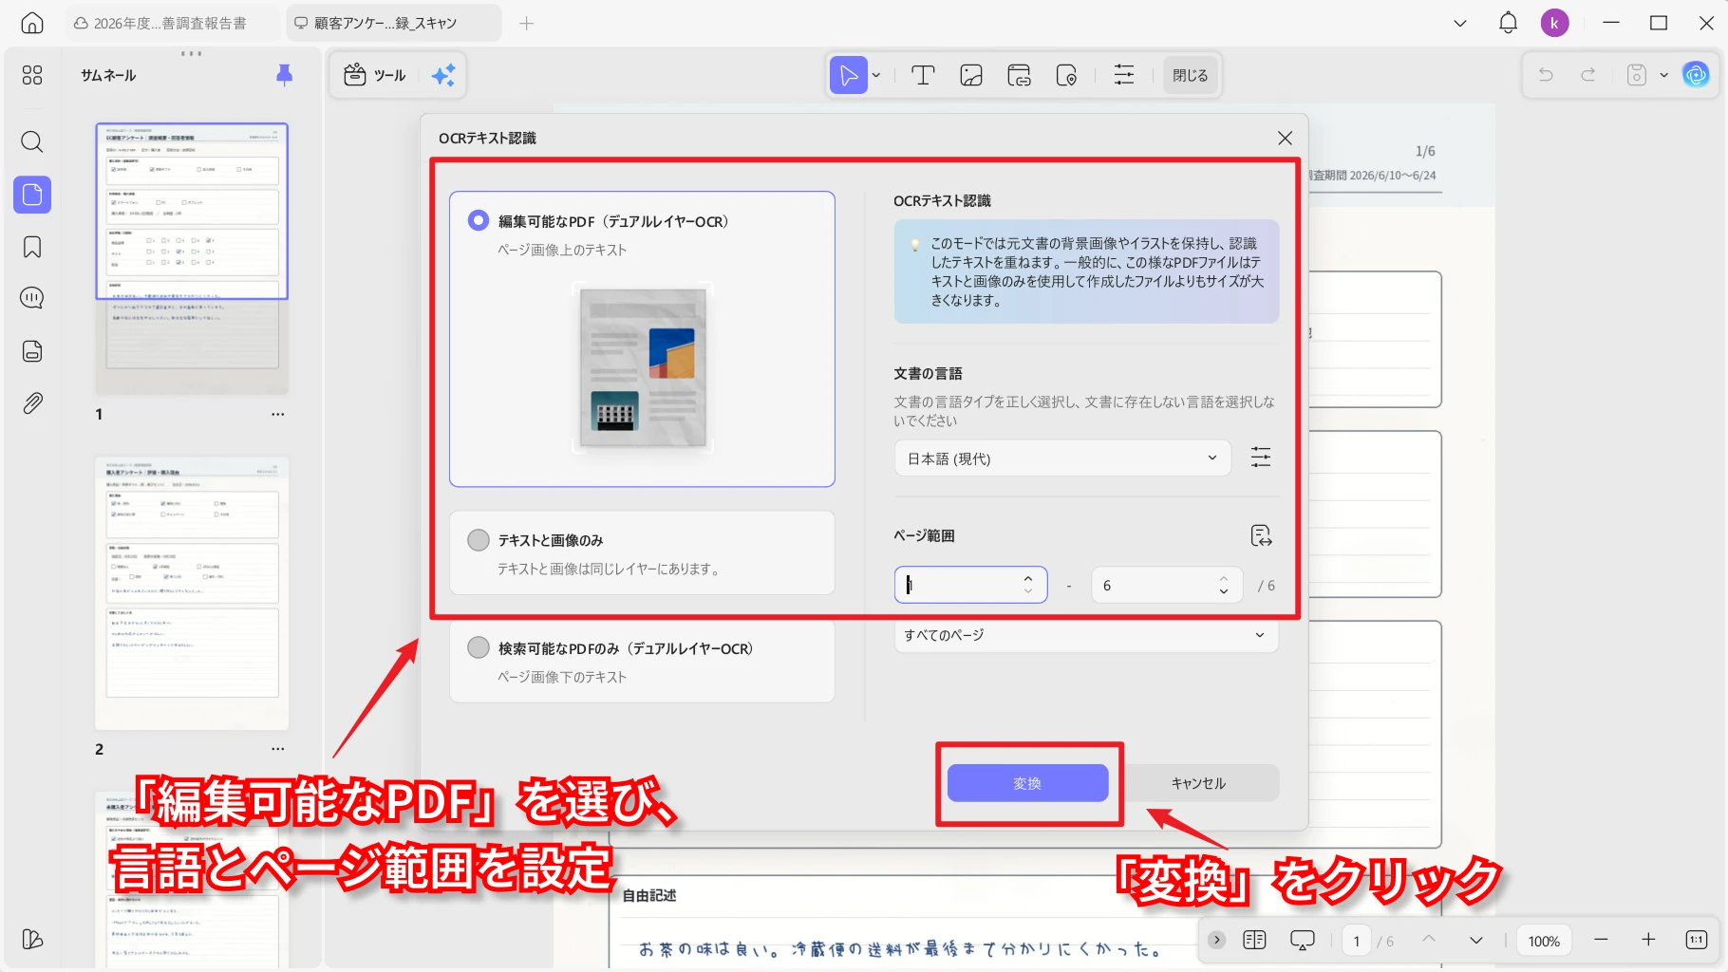Add a new tab with plus
The image size is (1728, 972).
coord(527,23)
